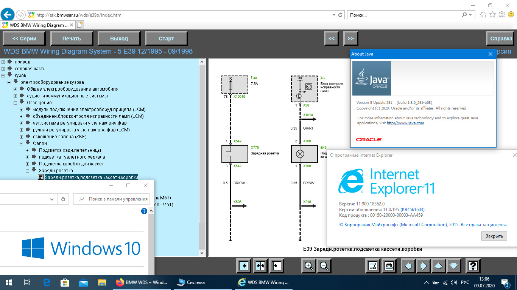The image size is (517, 290).
Task: Click the >> next page button
Action: click(350, 39)
